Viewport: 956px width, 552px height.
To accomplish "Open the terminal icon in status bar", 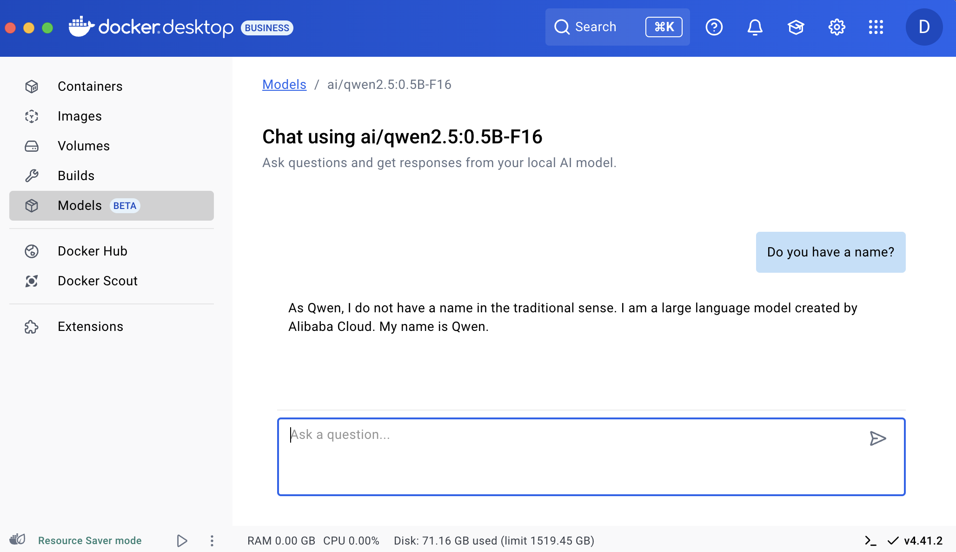I will 870,540.
